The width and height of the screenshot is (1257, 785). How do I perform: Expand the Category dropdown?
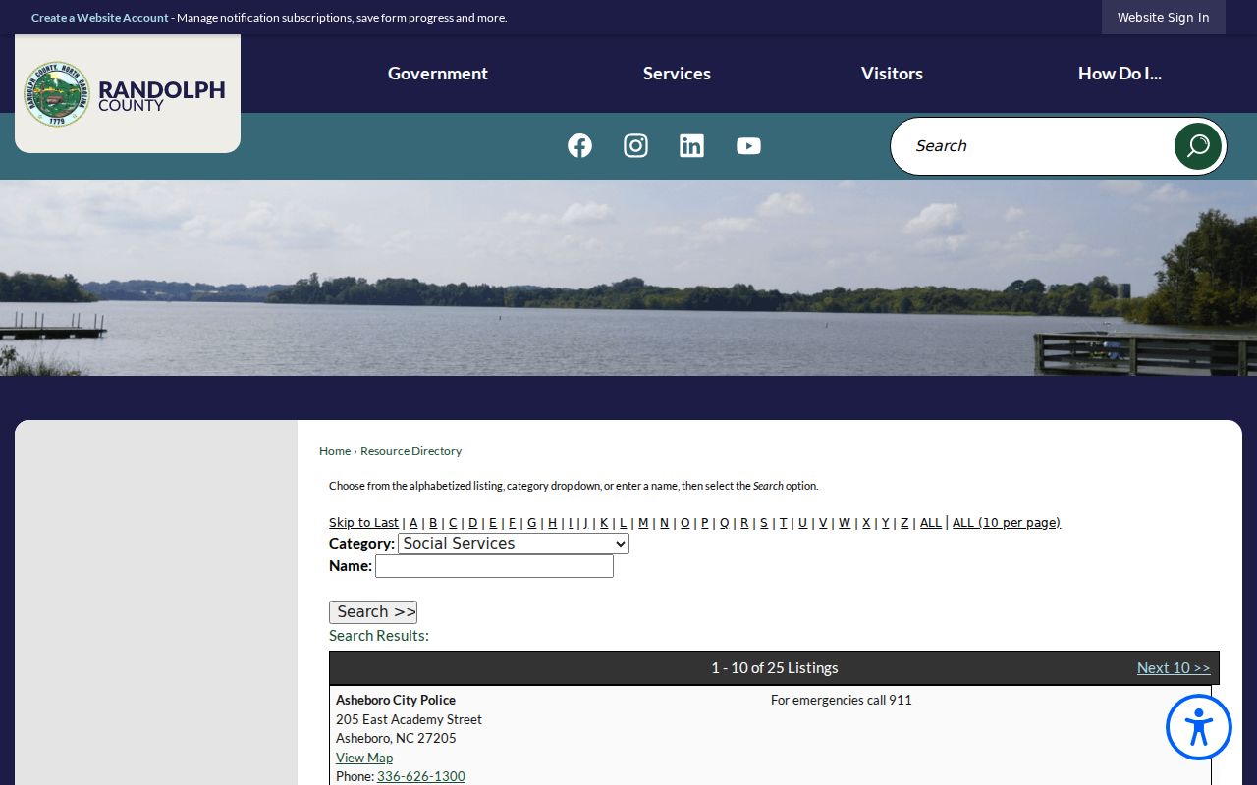(514, 544)
